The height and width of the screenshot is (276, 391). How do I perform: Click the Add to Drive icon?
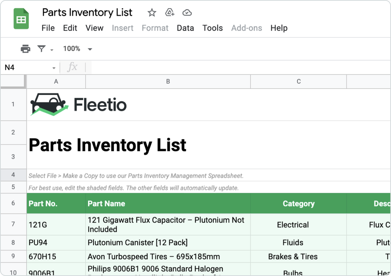[169, 12]
